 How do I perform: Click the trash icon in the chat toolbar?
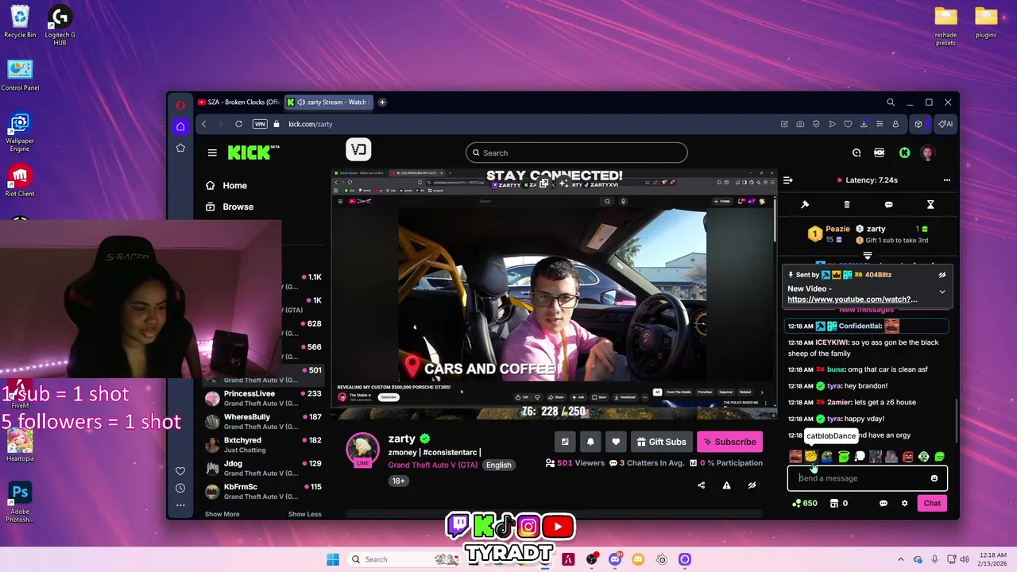[x=847, y=205]
